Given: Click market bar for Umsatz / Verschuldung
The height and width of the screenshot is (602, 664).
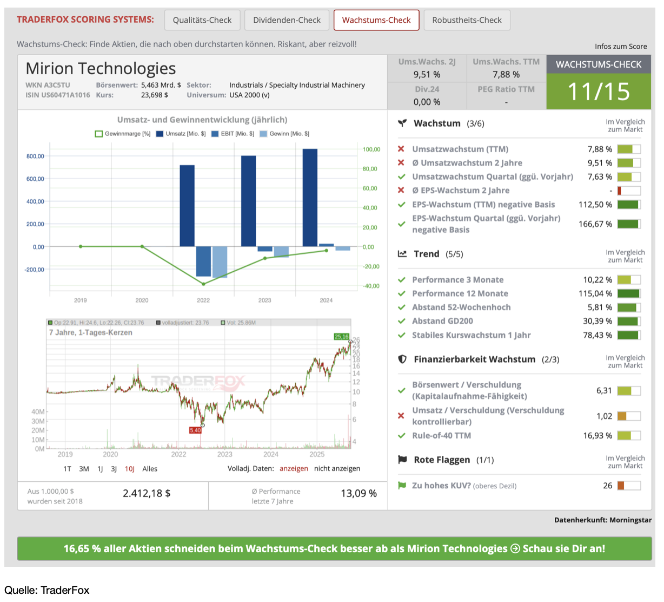Looking at the screenshot, I should 629,416.
